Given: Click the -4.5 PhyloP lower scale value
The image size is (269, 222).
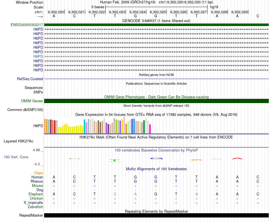Looking at the screenshot, I should pyautogui.click(x=37, y=164).
